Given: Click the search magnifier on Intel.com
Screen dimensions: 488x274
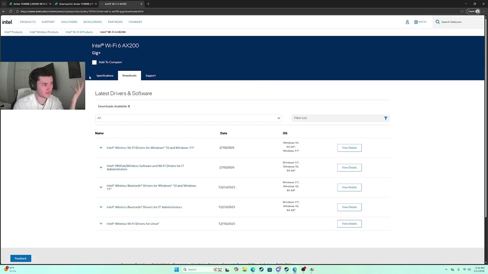Looking at the screenshot, I should [438, 22].
